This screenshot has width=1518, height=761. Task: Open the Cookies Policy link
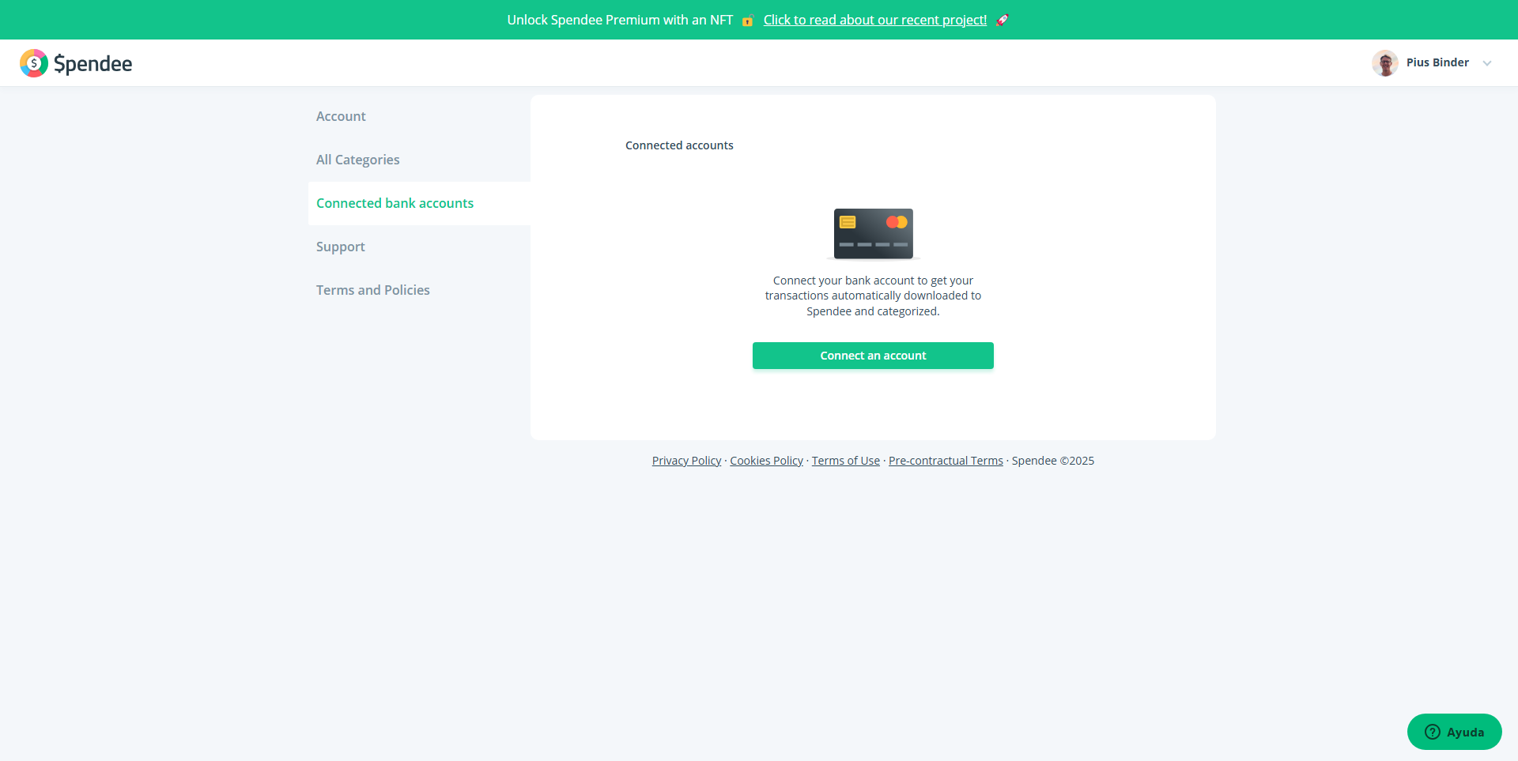(766, 461)
